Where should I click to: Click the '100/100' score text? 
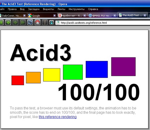[99, 92]
